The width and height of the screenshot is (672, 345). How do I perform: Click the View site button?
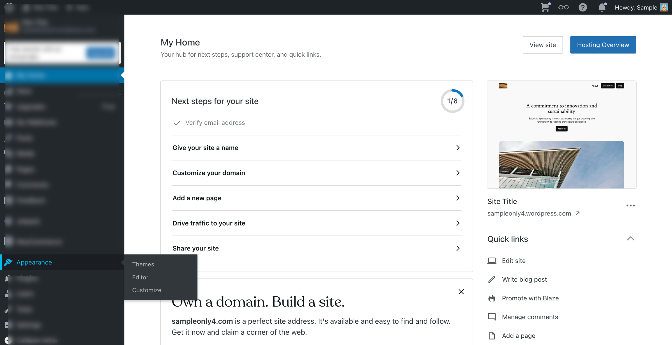point(543,45)
